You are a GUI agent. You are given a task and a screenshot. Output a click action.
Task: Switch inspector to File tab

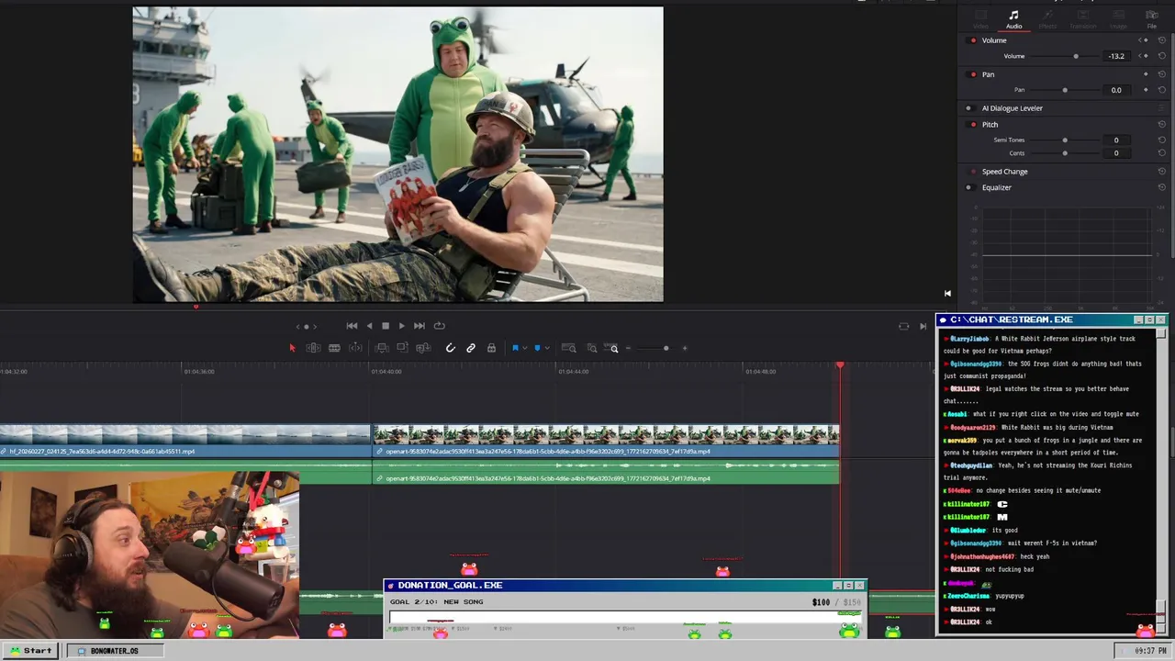click(1152, 18)
